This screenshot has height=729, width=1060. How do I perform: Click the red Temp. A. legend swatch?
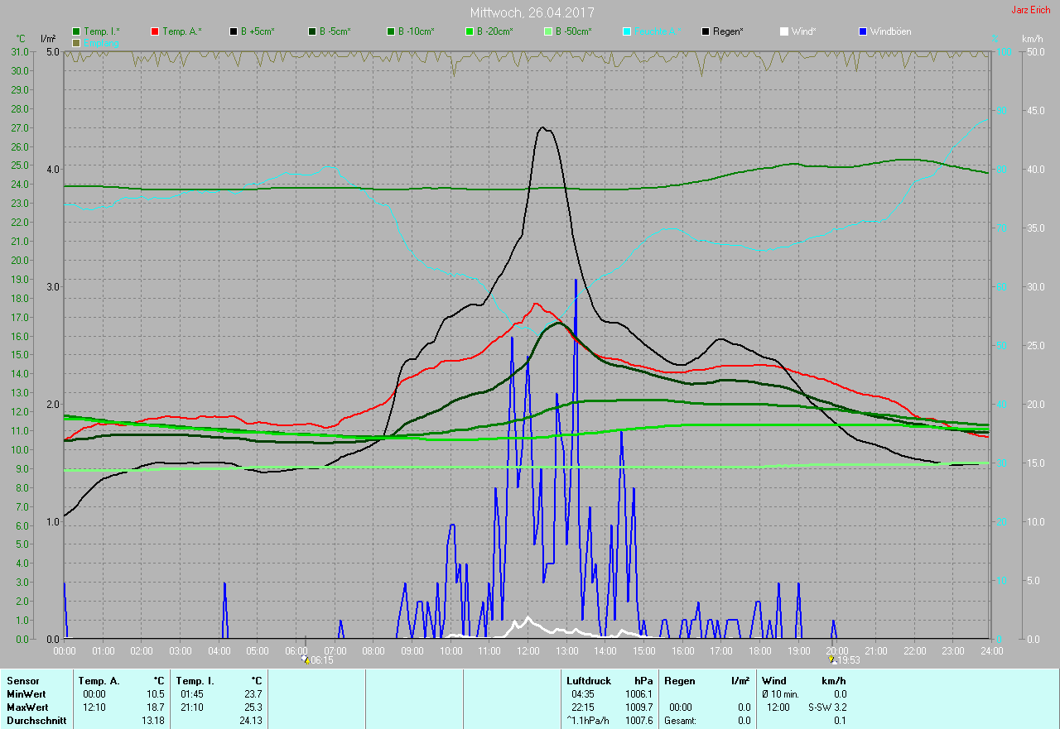click(x=155, y=31)
